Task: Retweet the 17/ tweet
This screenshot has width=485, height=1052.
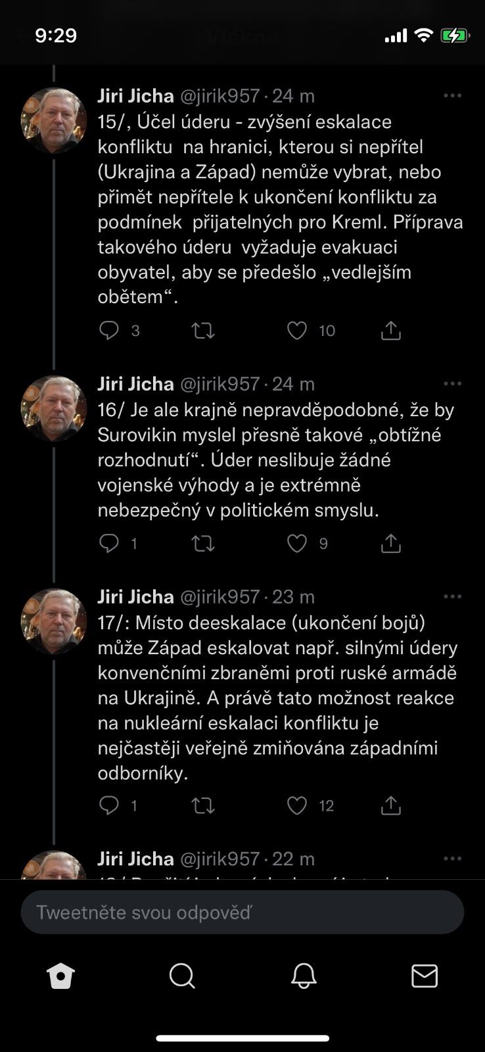Action: tap(203, 805)
